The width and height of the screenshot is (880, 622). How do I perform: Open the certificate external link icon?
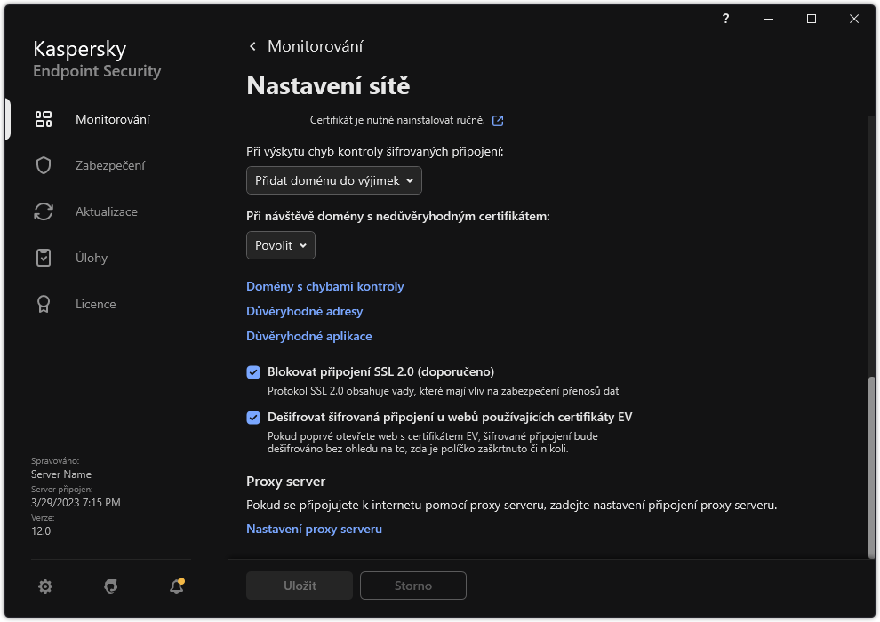coord(497,120)
